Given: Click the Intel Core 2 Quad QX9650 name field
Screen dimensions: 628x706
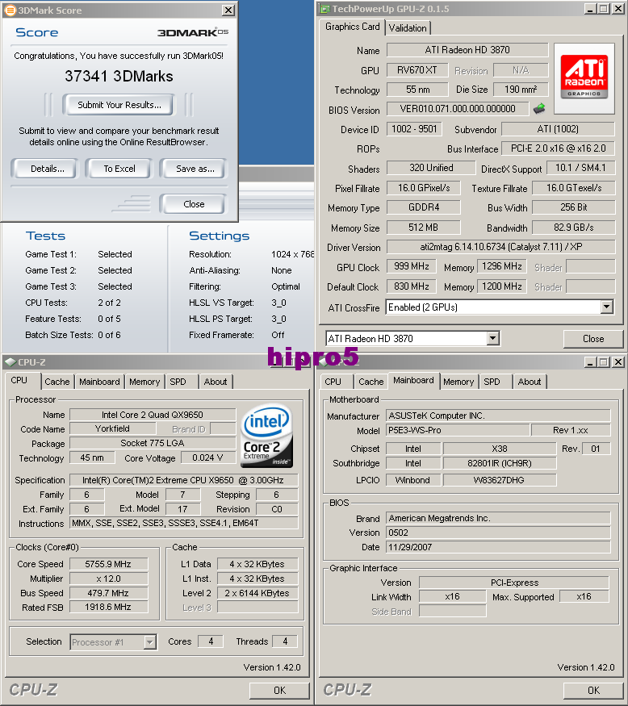Looking at the screenshot, I should click(153, 415).
